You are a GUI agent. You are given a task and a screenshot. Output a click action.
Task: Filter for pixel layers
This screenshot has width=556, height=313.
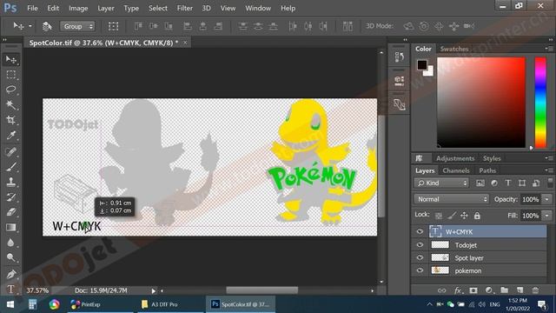[x=480, y=183]
